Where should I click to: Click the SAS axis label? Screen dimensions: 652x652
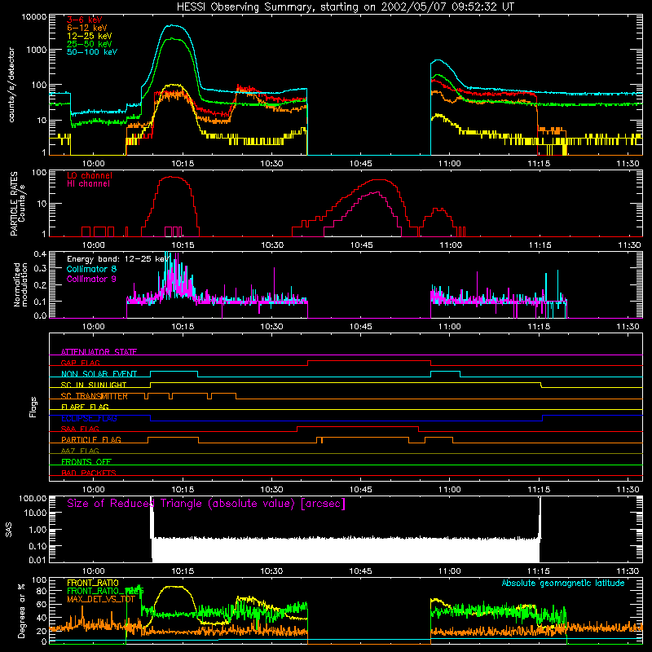9,529
